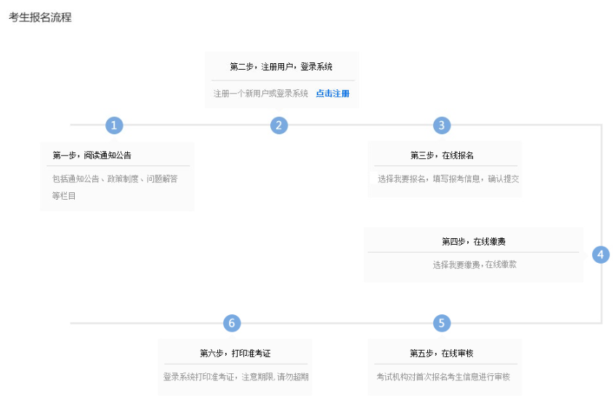This screenshot has width=614, height=416.
Task: Select the 第一步，阅读通知公告 title
Action: coord(92,155)
